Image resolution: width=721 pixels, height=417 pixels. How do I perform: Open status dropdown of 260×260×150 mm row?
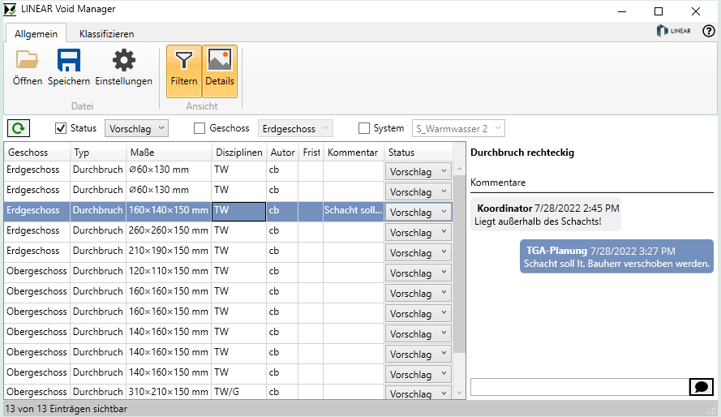(418, 232)
